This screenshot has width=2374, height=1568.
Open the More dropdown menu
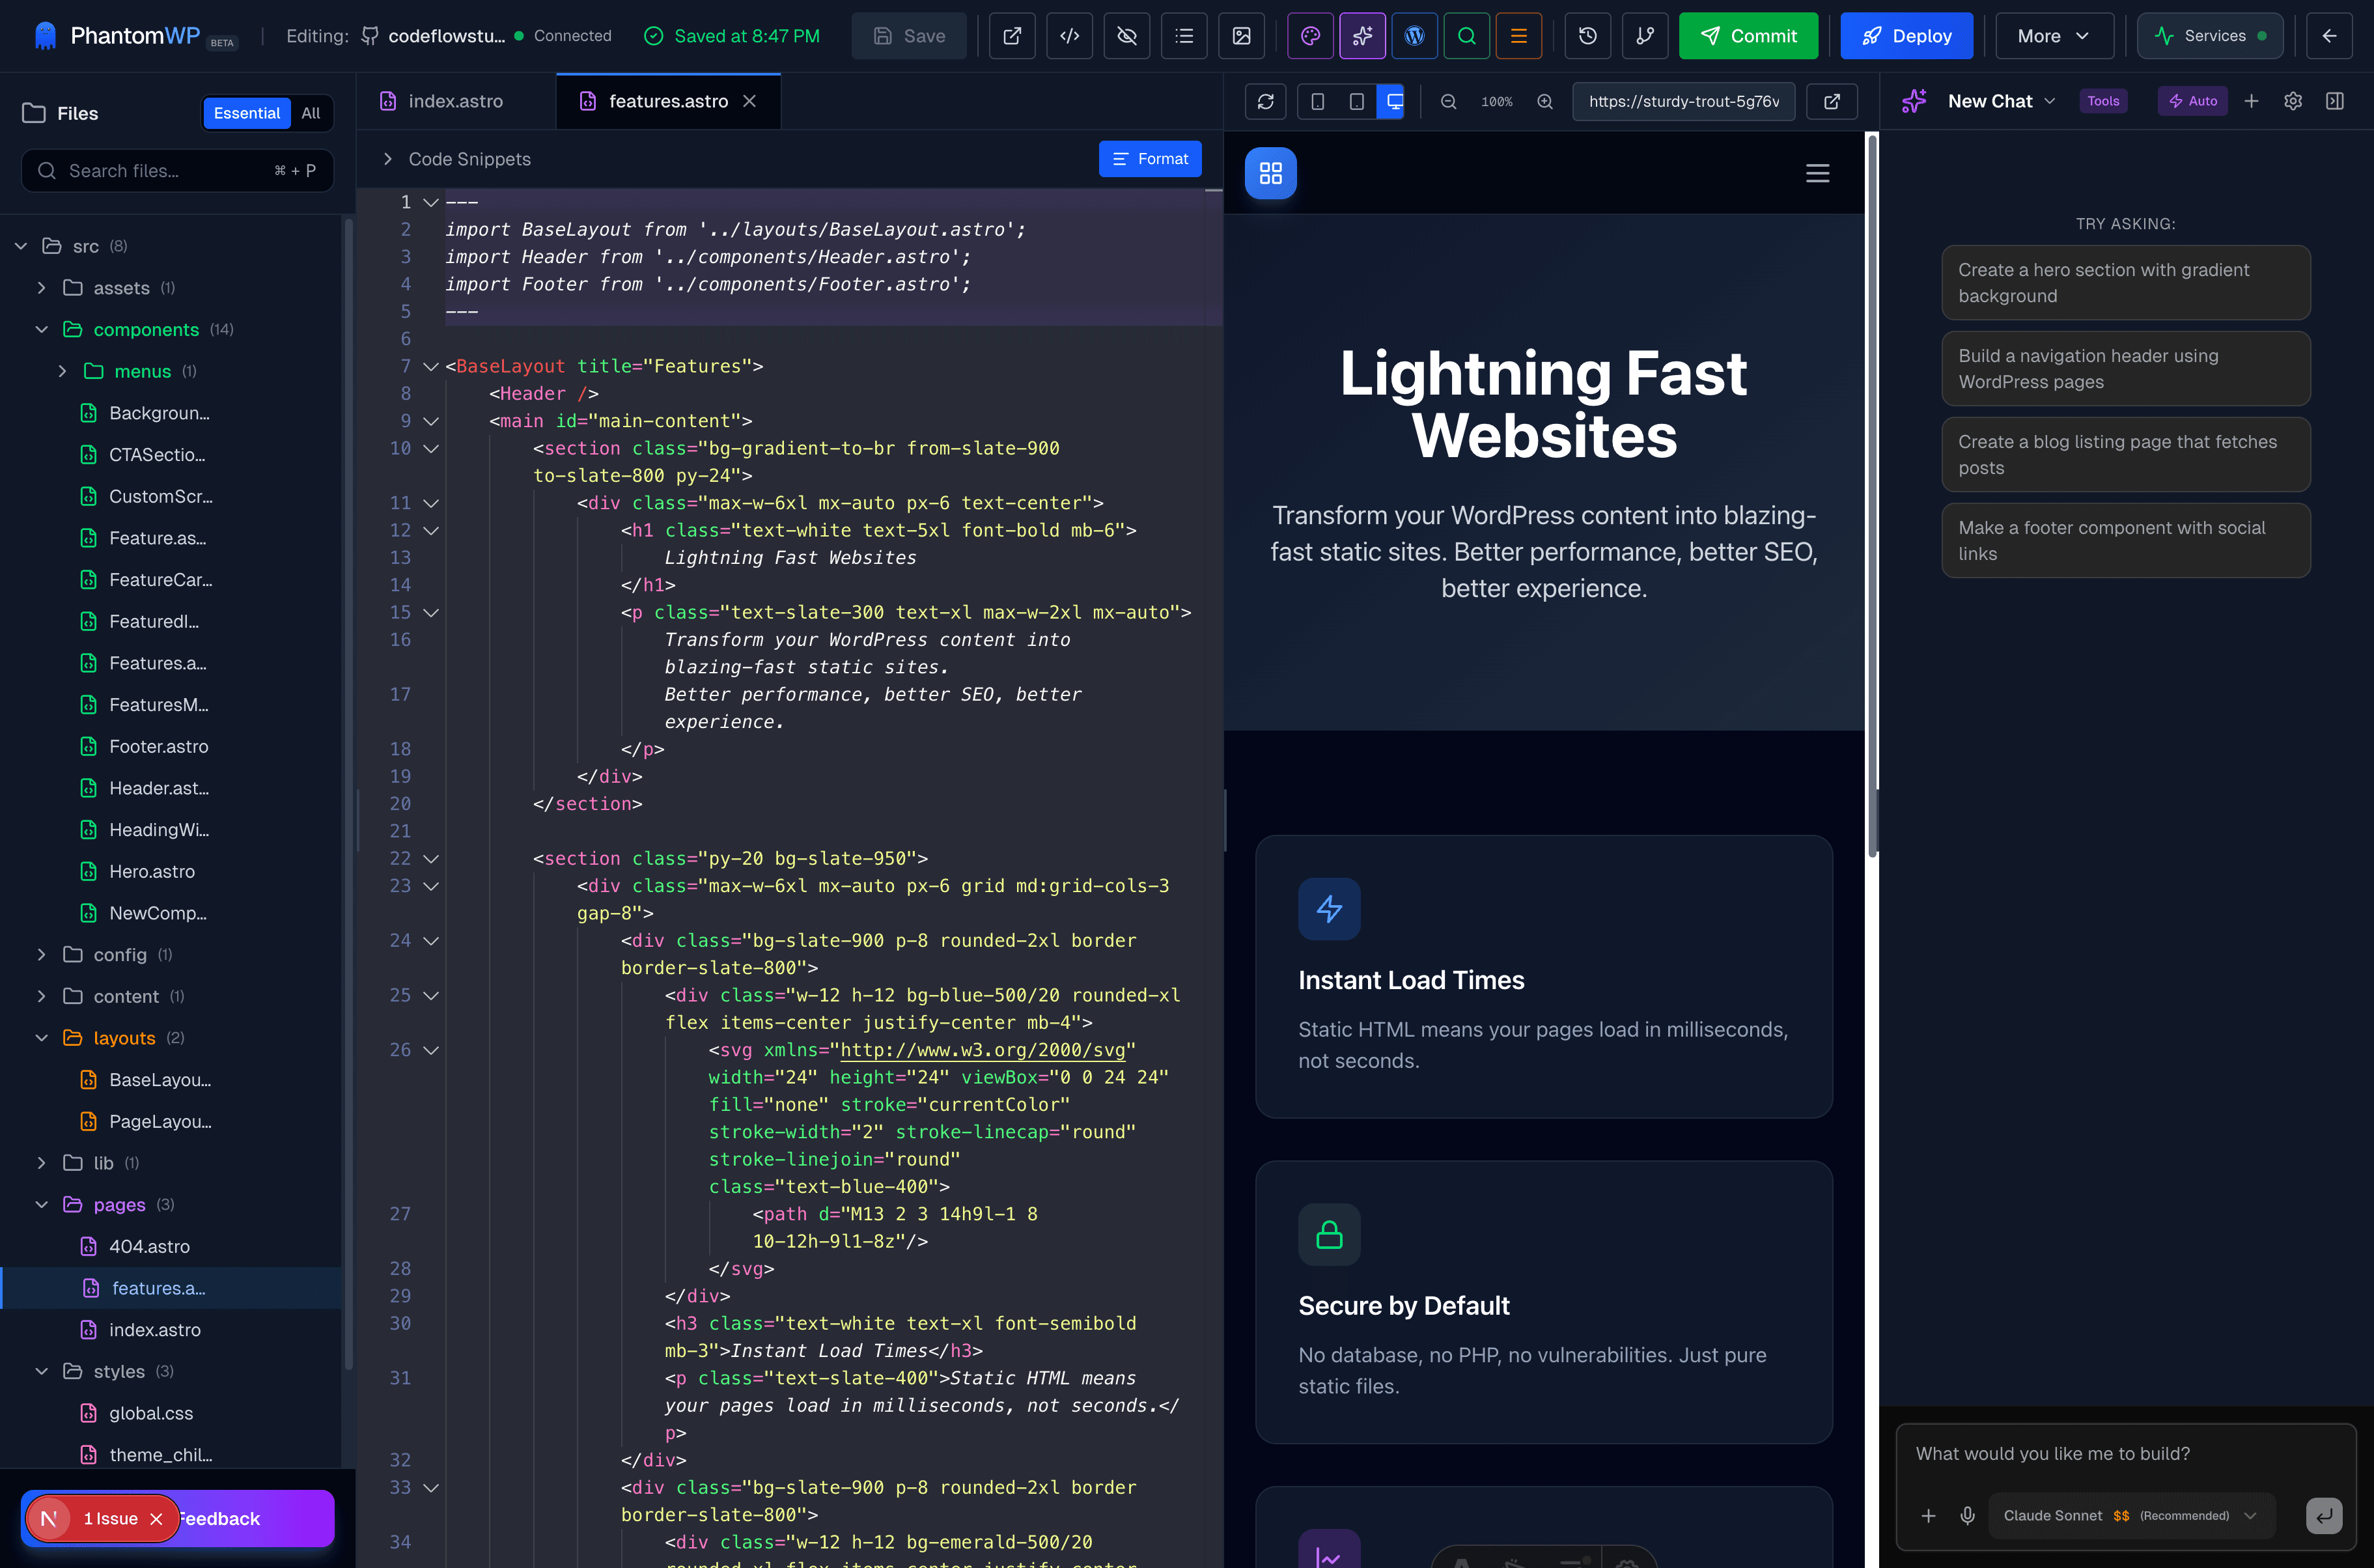pos(2053,36)
